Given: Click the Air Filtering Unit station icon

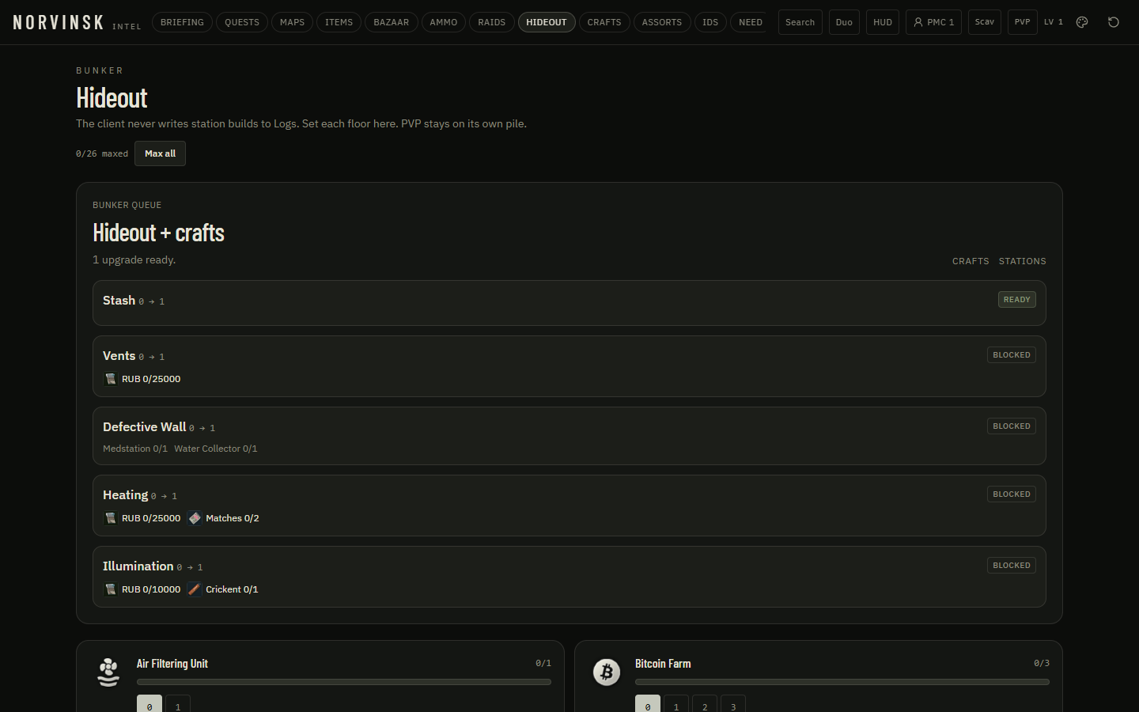Looking at the screenshot, I should tap(108, 672).
